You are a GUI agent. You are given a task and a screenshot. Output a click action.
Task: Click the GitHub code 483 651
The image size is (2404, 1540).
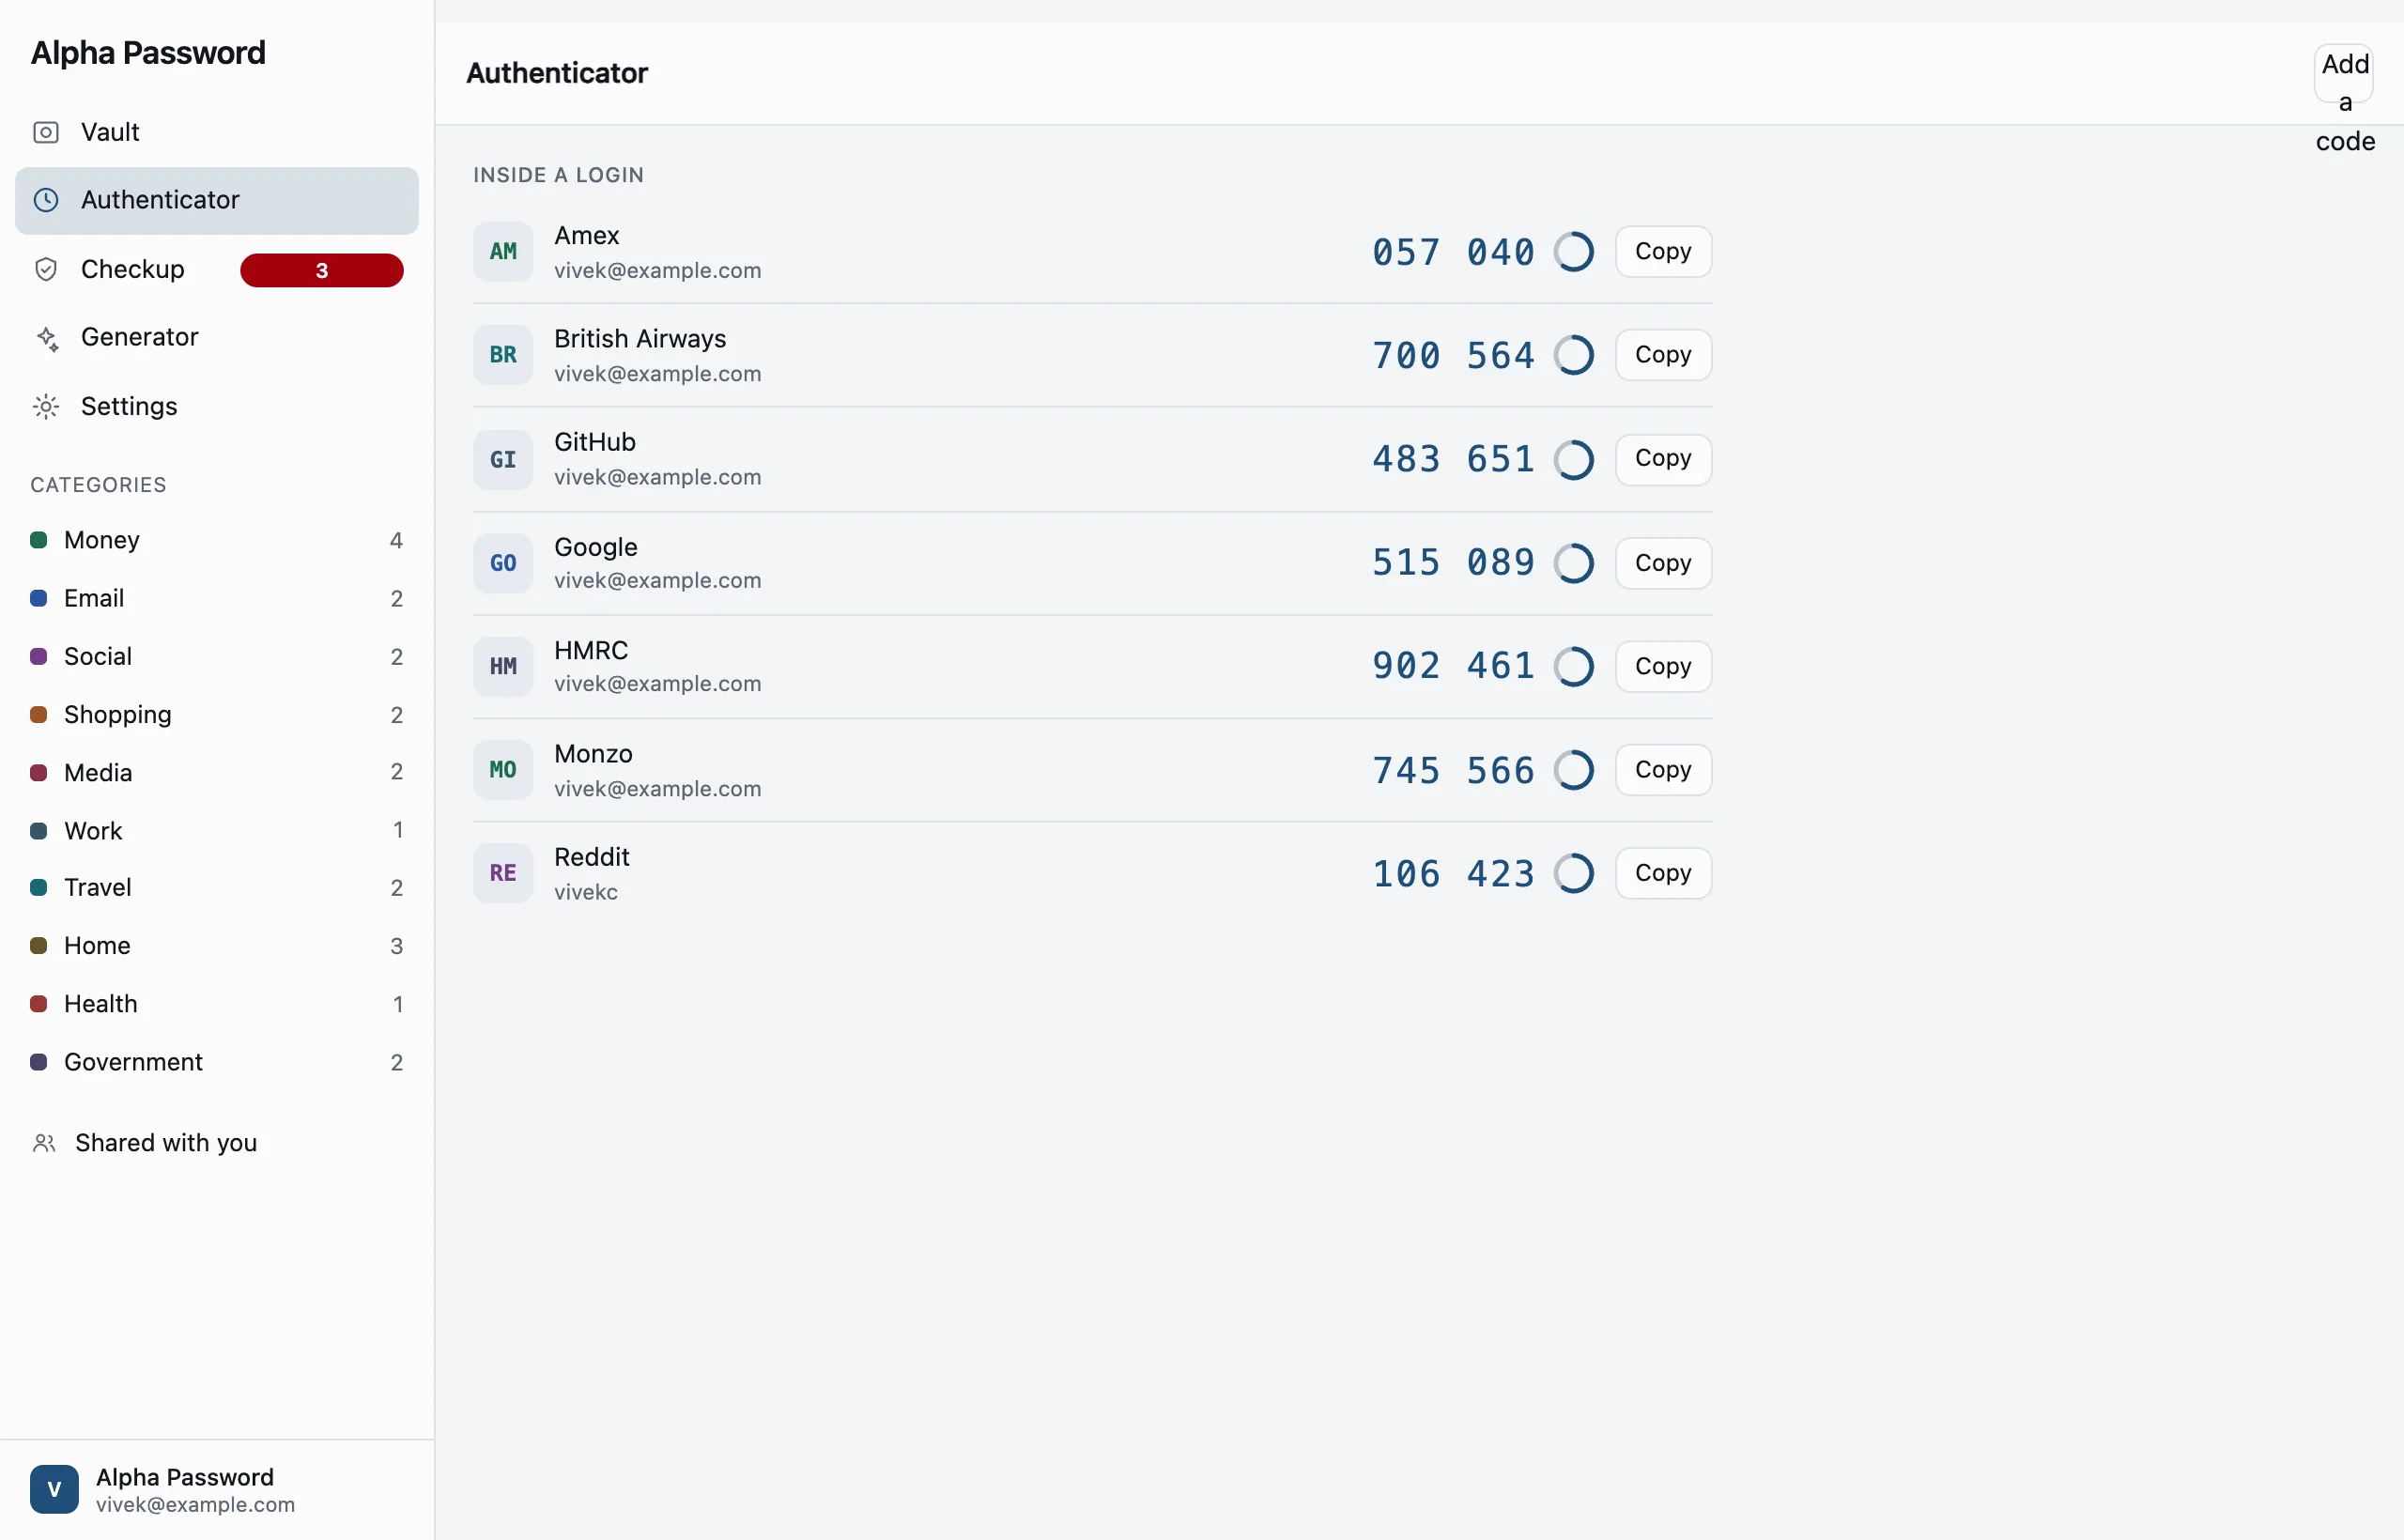pyautogui.click(x=1453, y=459)
